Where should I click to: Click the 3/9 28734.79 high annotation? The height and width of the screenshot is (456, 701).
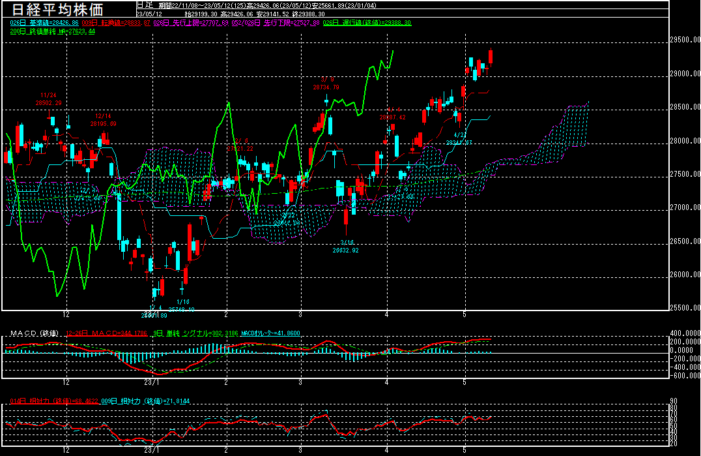point(326,84)
